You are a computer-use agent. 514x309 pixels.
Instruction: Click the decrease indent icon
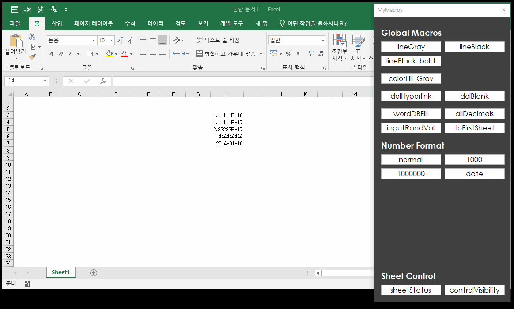[176, 54]
